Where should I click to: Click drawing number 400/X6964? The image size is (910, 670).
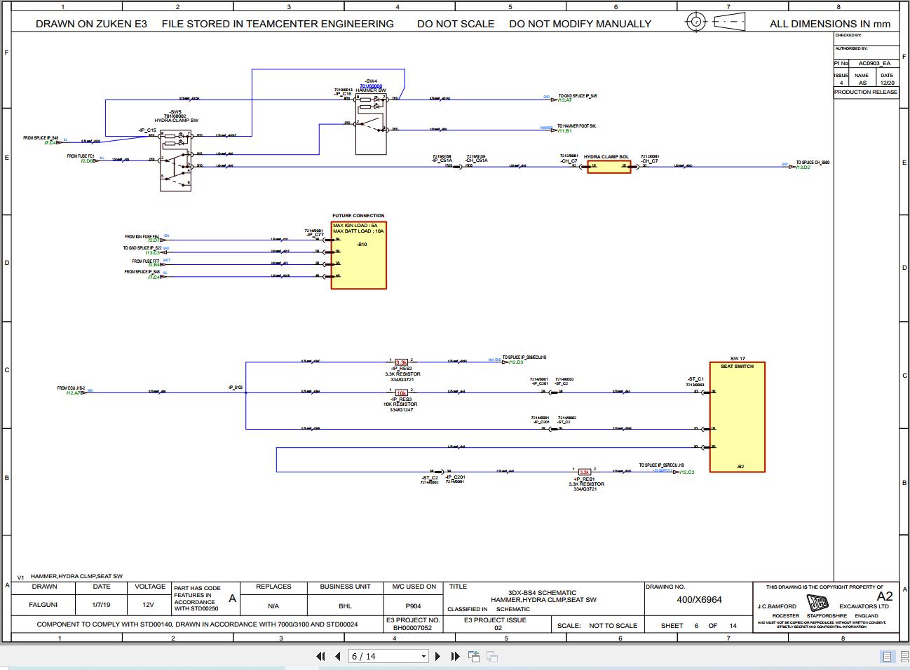699,600
